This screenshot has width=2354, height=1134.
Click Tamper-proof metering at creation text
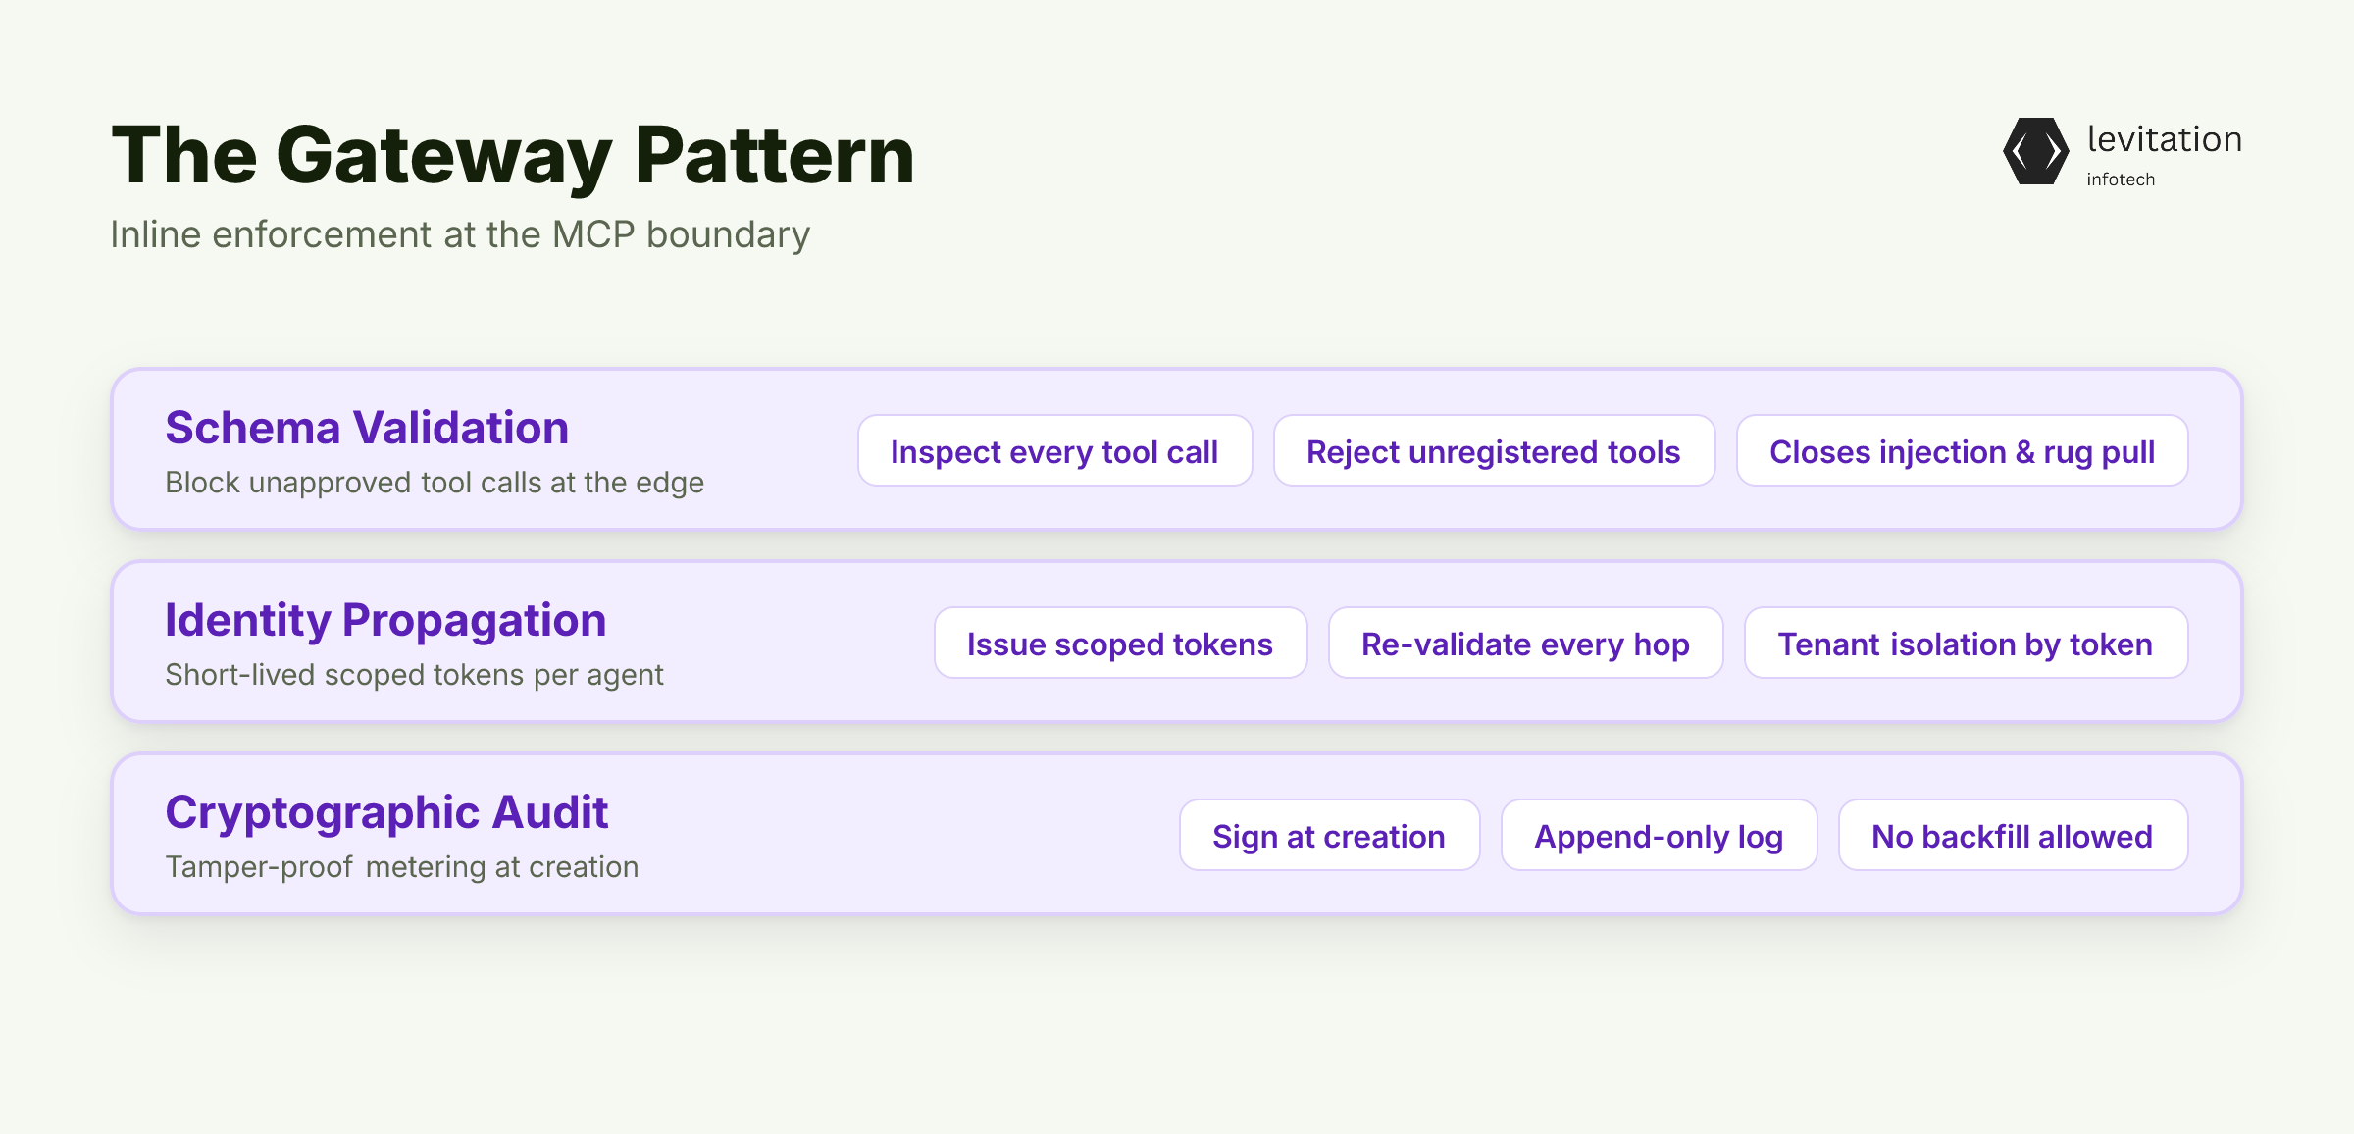402,867
